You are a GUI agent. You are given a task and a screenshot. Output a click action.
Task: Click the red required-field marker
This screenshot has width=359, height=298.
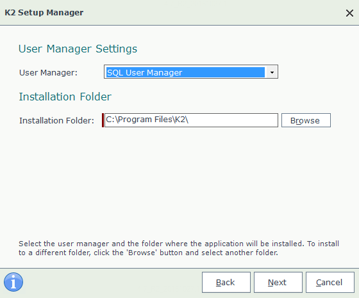(103, 120)
